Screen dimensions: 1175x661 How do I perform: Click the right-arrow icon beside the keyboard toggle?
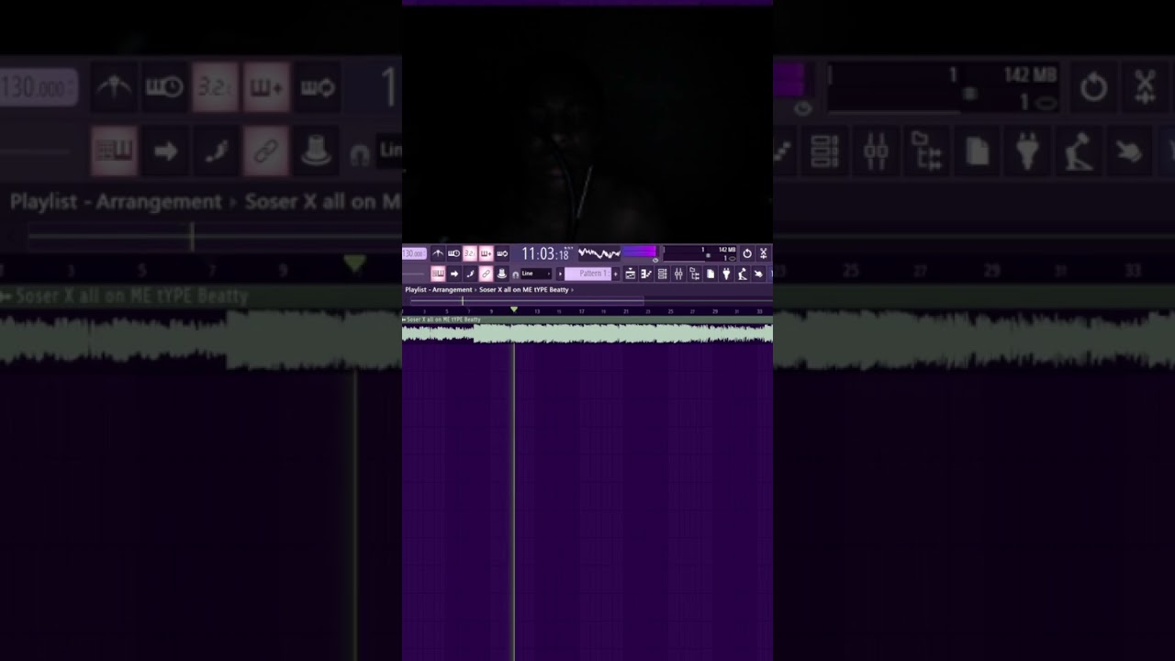454,274
